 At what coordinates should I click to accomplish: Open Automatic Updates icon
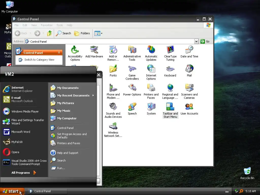151,53
